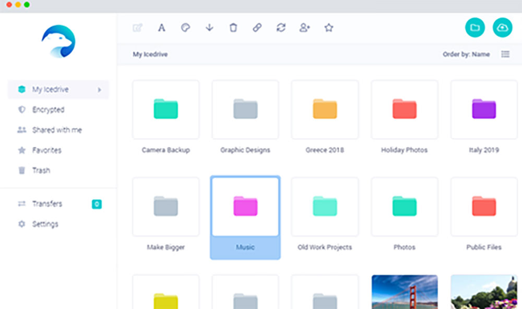Click the yellow minimize window button
The height and width of the screenshot is (309, 522).
point(18,4)
